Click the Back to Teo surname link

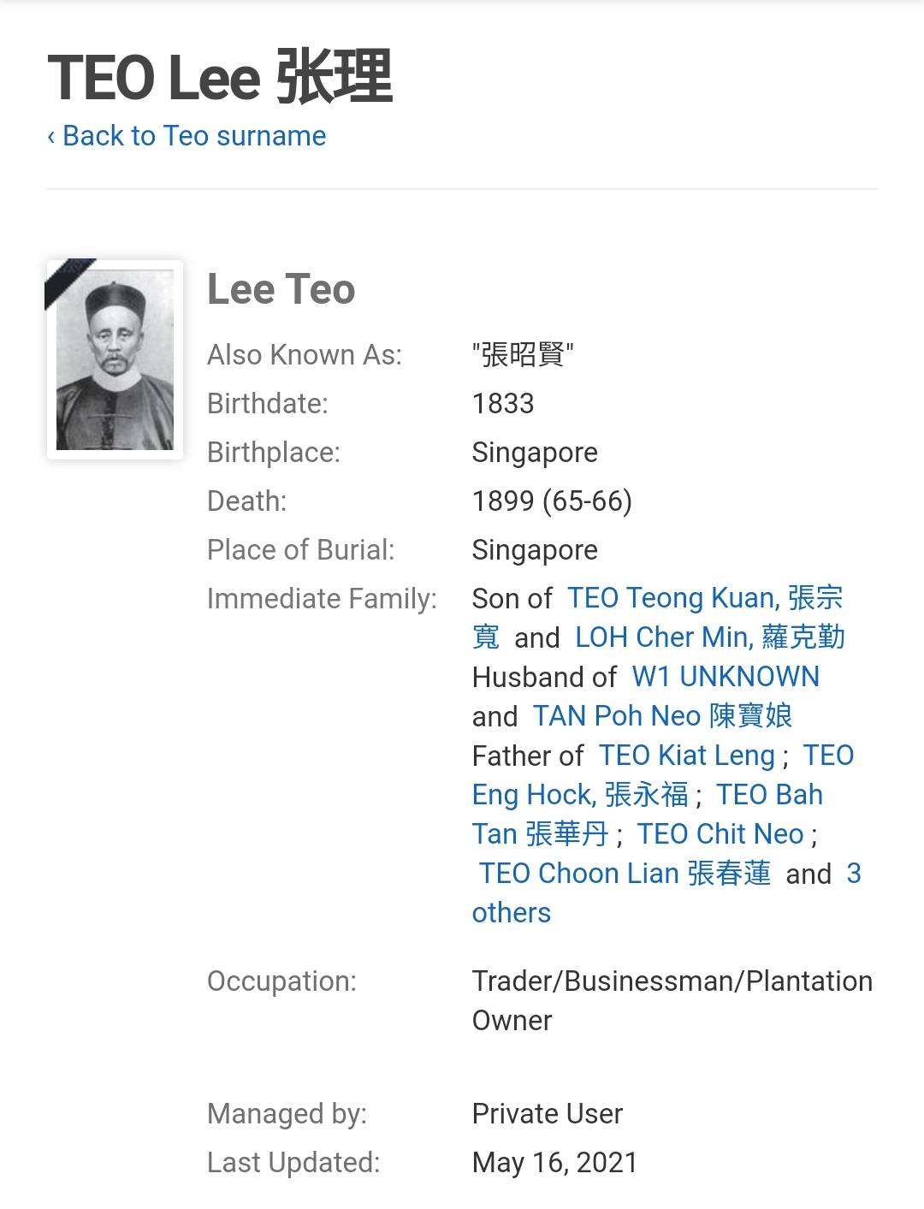(187, 136)
